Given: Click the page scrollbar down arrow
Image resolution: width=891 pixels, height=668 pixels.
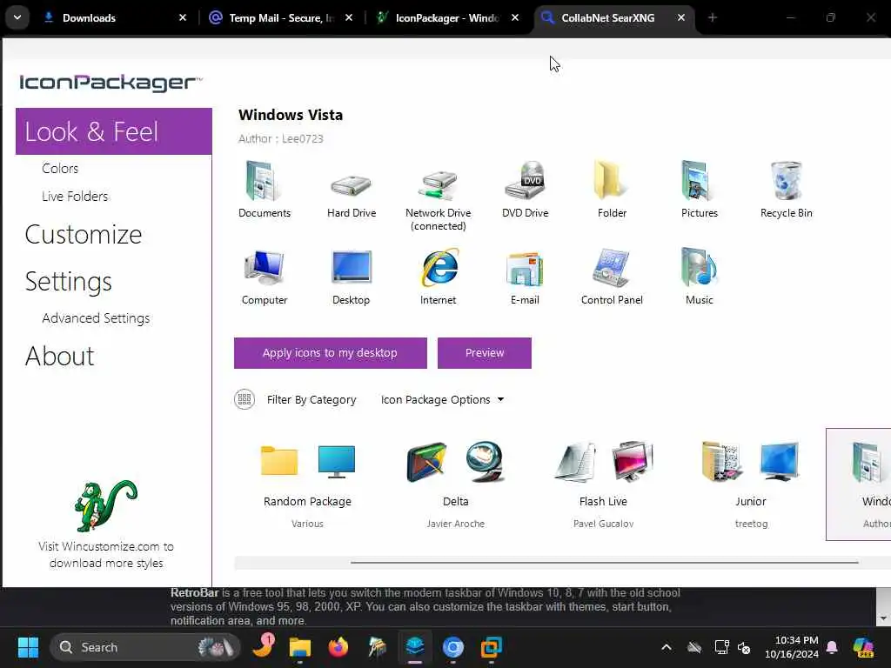Looking at the screenshot, I should [x=883, y=618].
